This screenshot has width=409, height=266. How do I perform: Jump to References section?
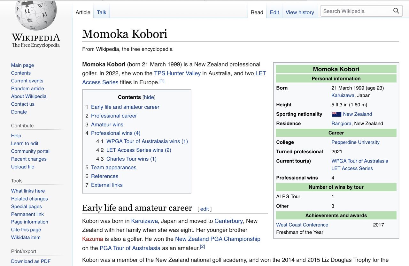tap(104, 176)
